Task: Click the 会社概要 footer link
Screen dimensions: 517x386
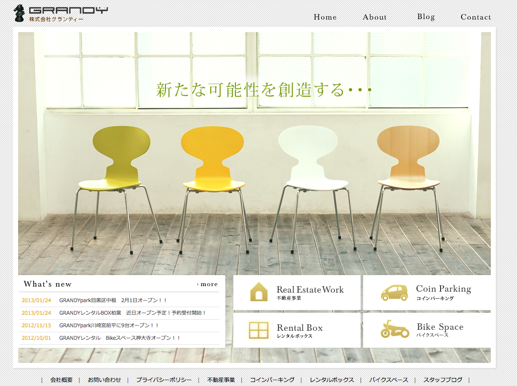Action: tap(61, 380)
